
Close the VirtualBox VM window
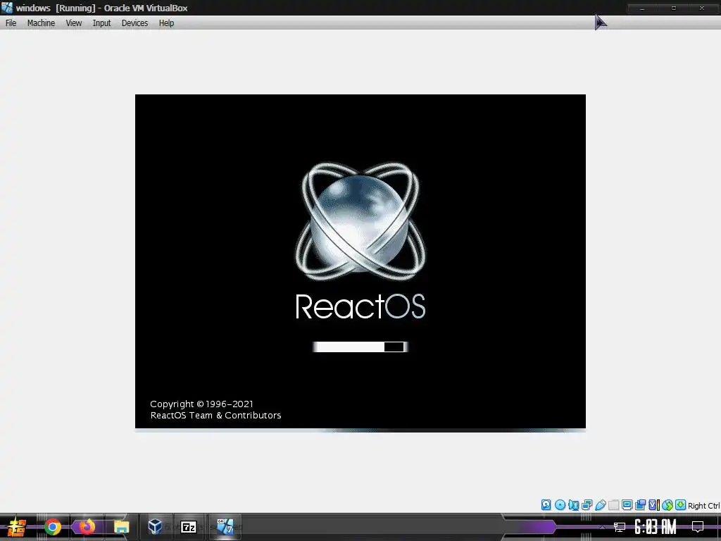[702, 8]
